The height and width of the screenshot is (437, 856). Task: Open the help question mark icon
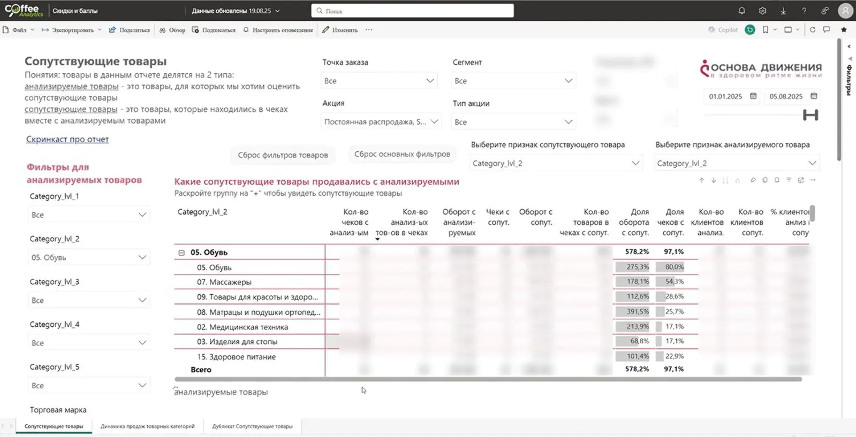pyautogui.click(x=804, y=11)
